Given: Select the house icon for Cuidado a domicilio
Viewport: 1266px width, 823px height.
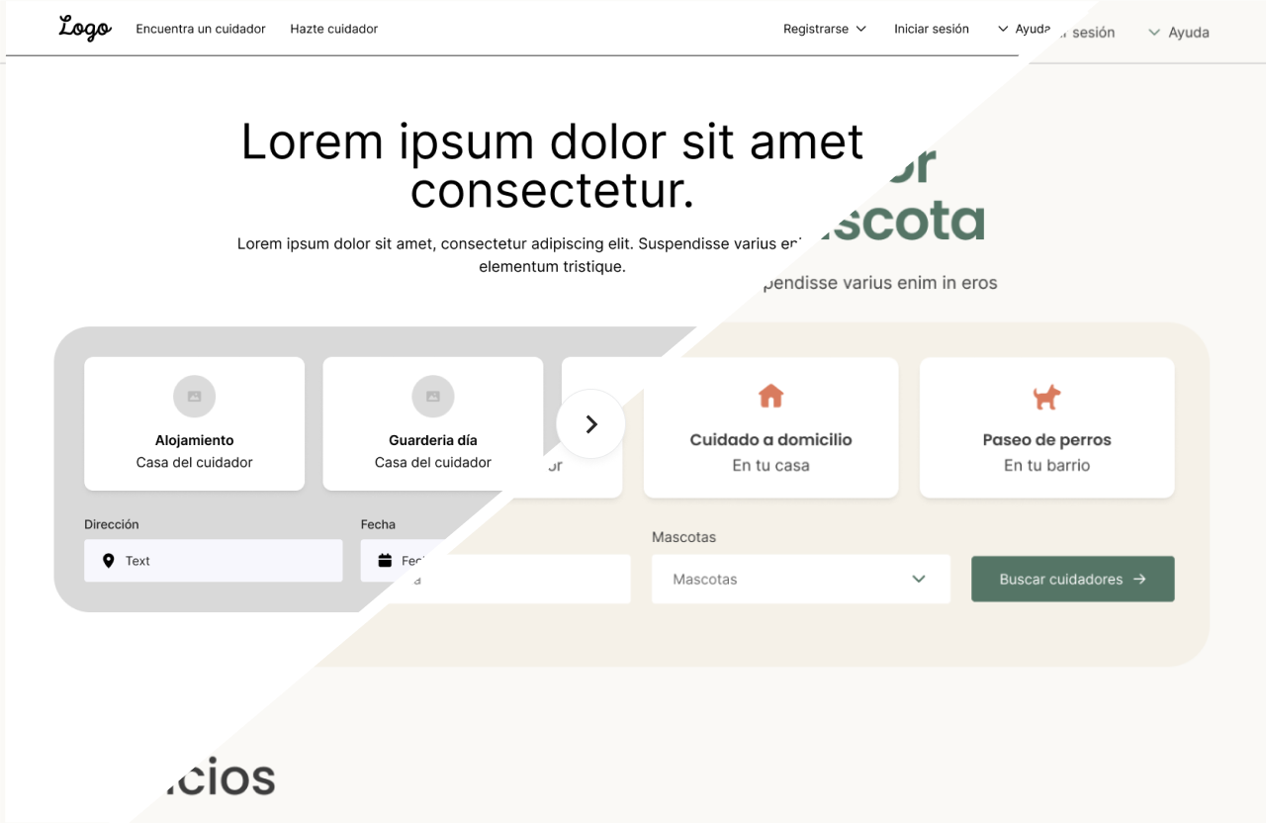Looking at the screenshot, I should coord(770,397).
